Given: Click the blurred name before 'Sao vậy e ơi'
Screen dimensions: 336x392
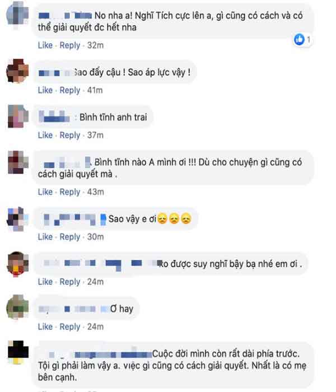Looking at the screenshot, I should pyautogui.click(x=74, y=220).
